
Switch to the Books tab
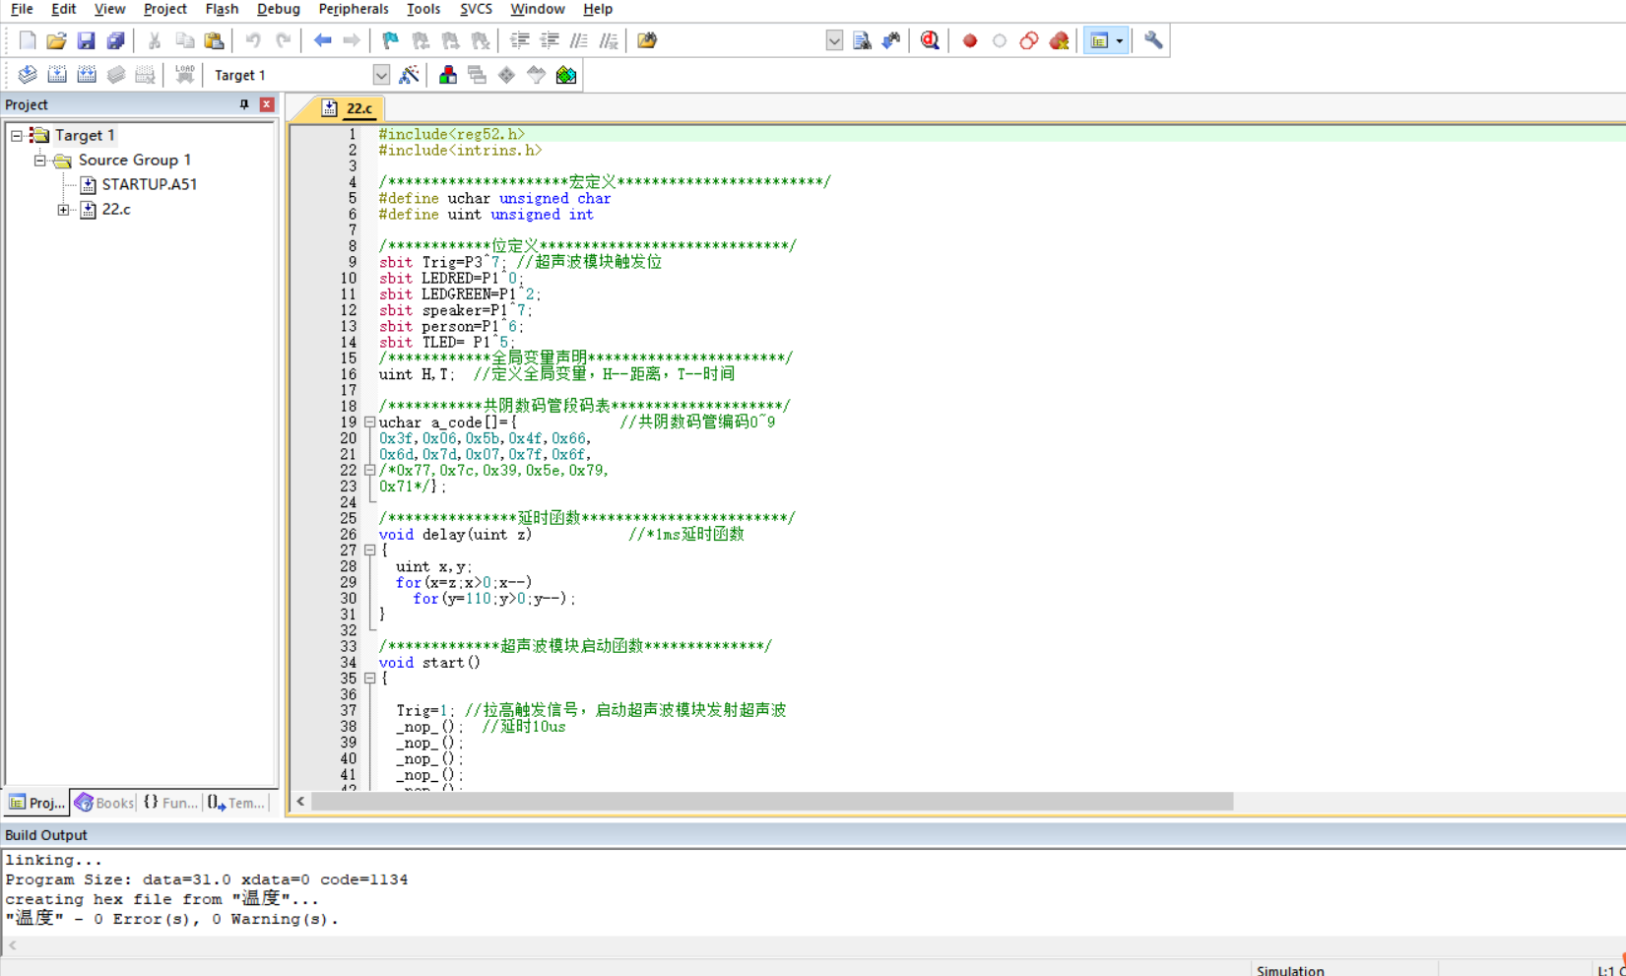click(104, 803)
